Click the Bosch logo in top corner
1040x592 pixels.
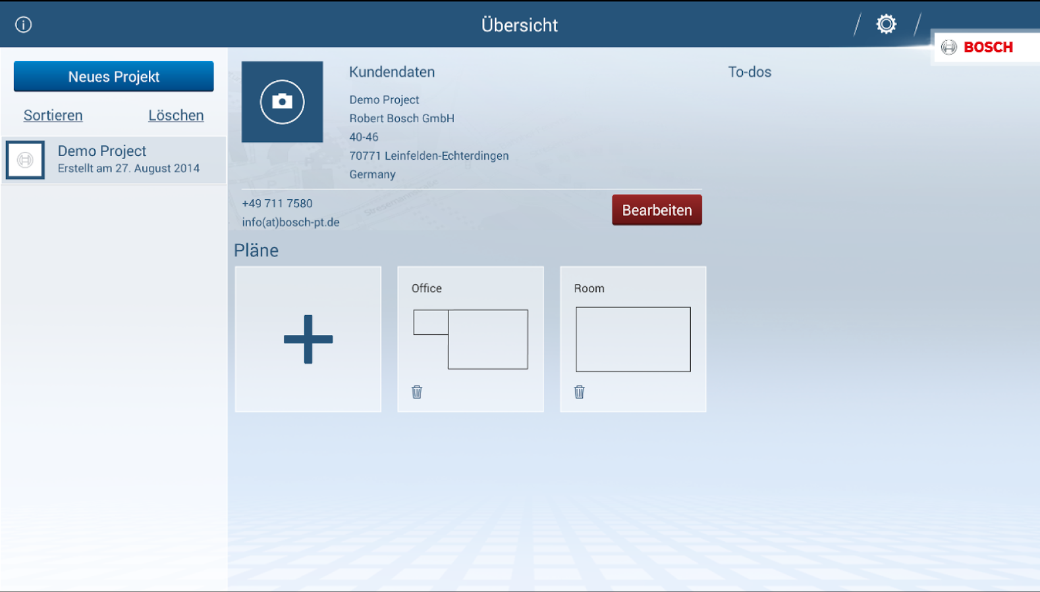tap(978, 47)
